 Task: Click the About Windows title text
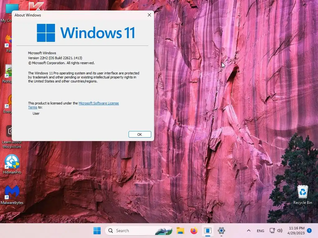click(x=28, y=15)
